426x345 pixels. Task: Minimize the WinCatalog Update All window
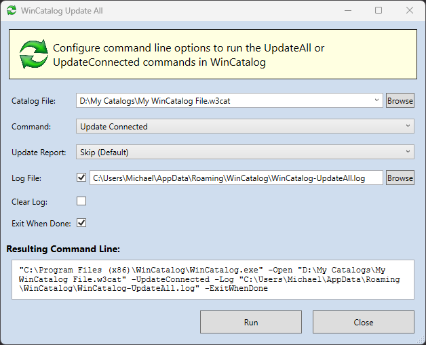point(347,11)
